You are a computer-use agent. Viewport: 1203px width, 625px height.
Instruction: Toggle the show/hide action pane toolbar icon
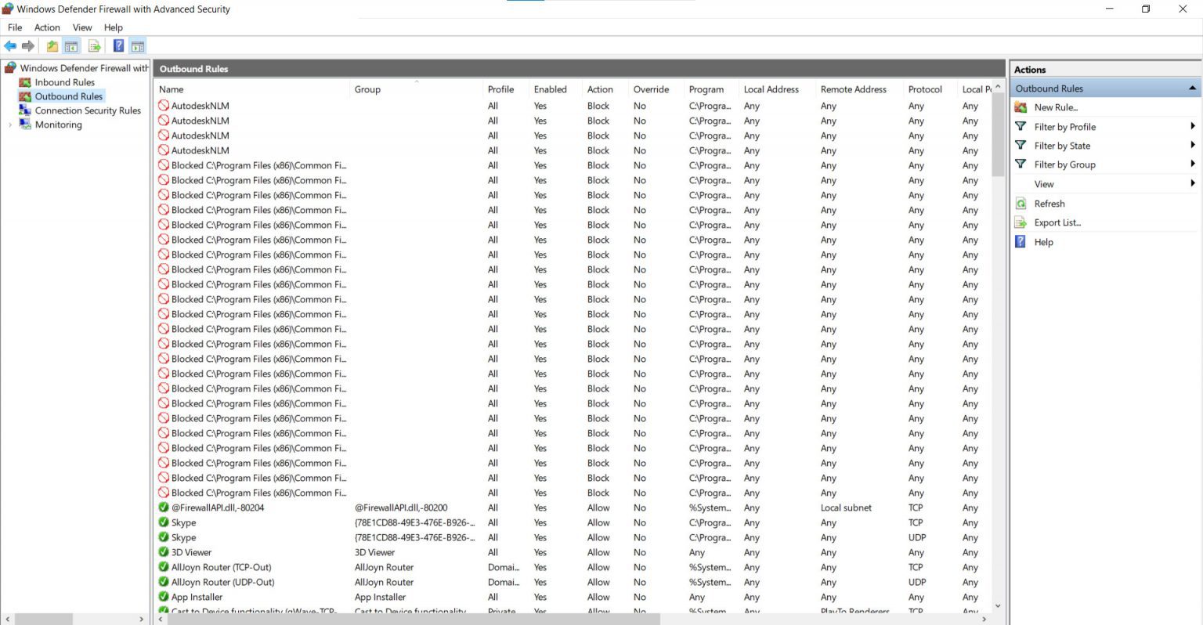click(137, 45)
